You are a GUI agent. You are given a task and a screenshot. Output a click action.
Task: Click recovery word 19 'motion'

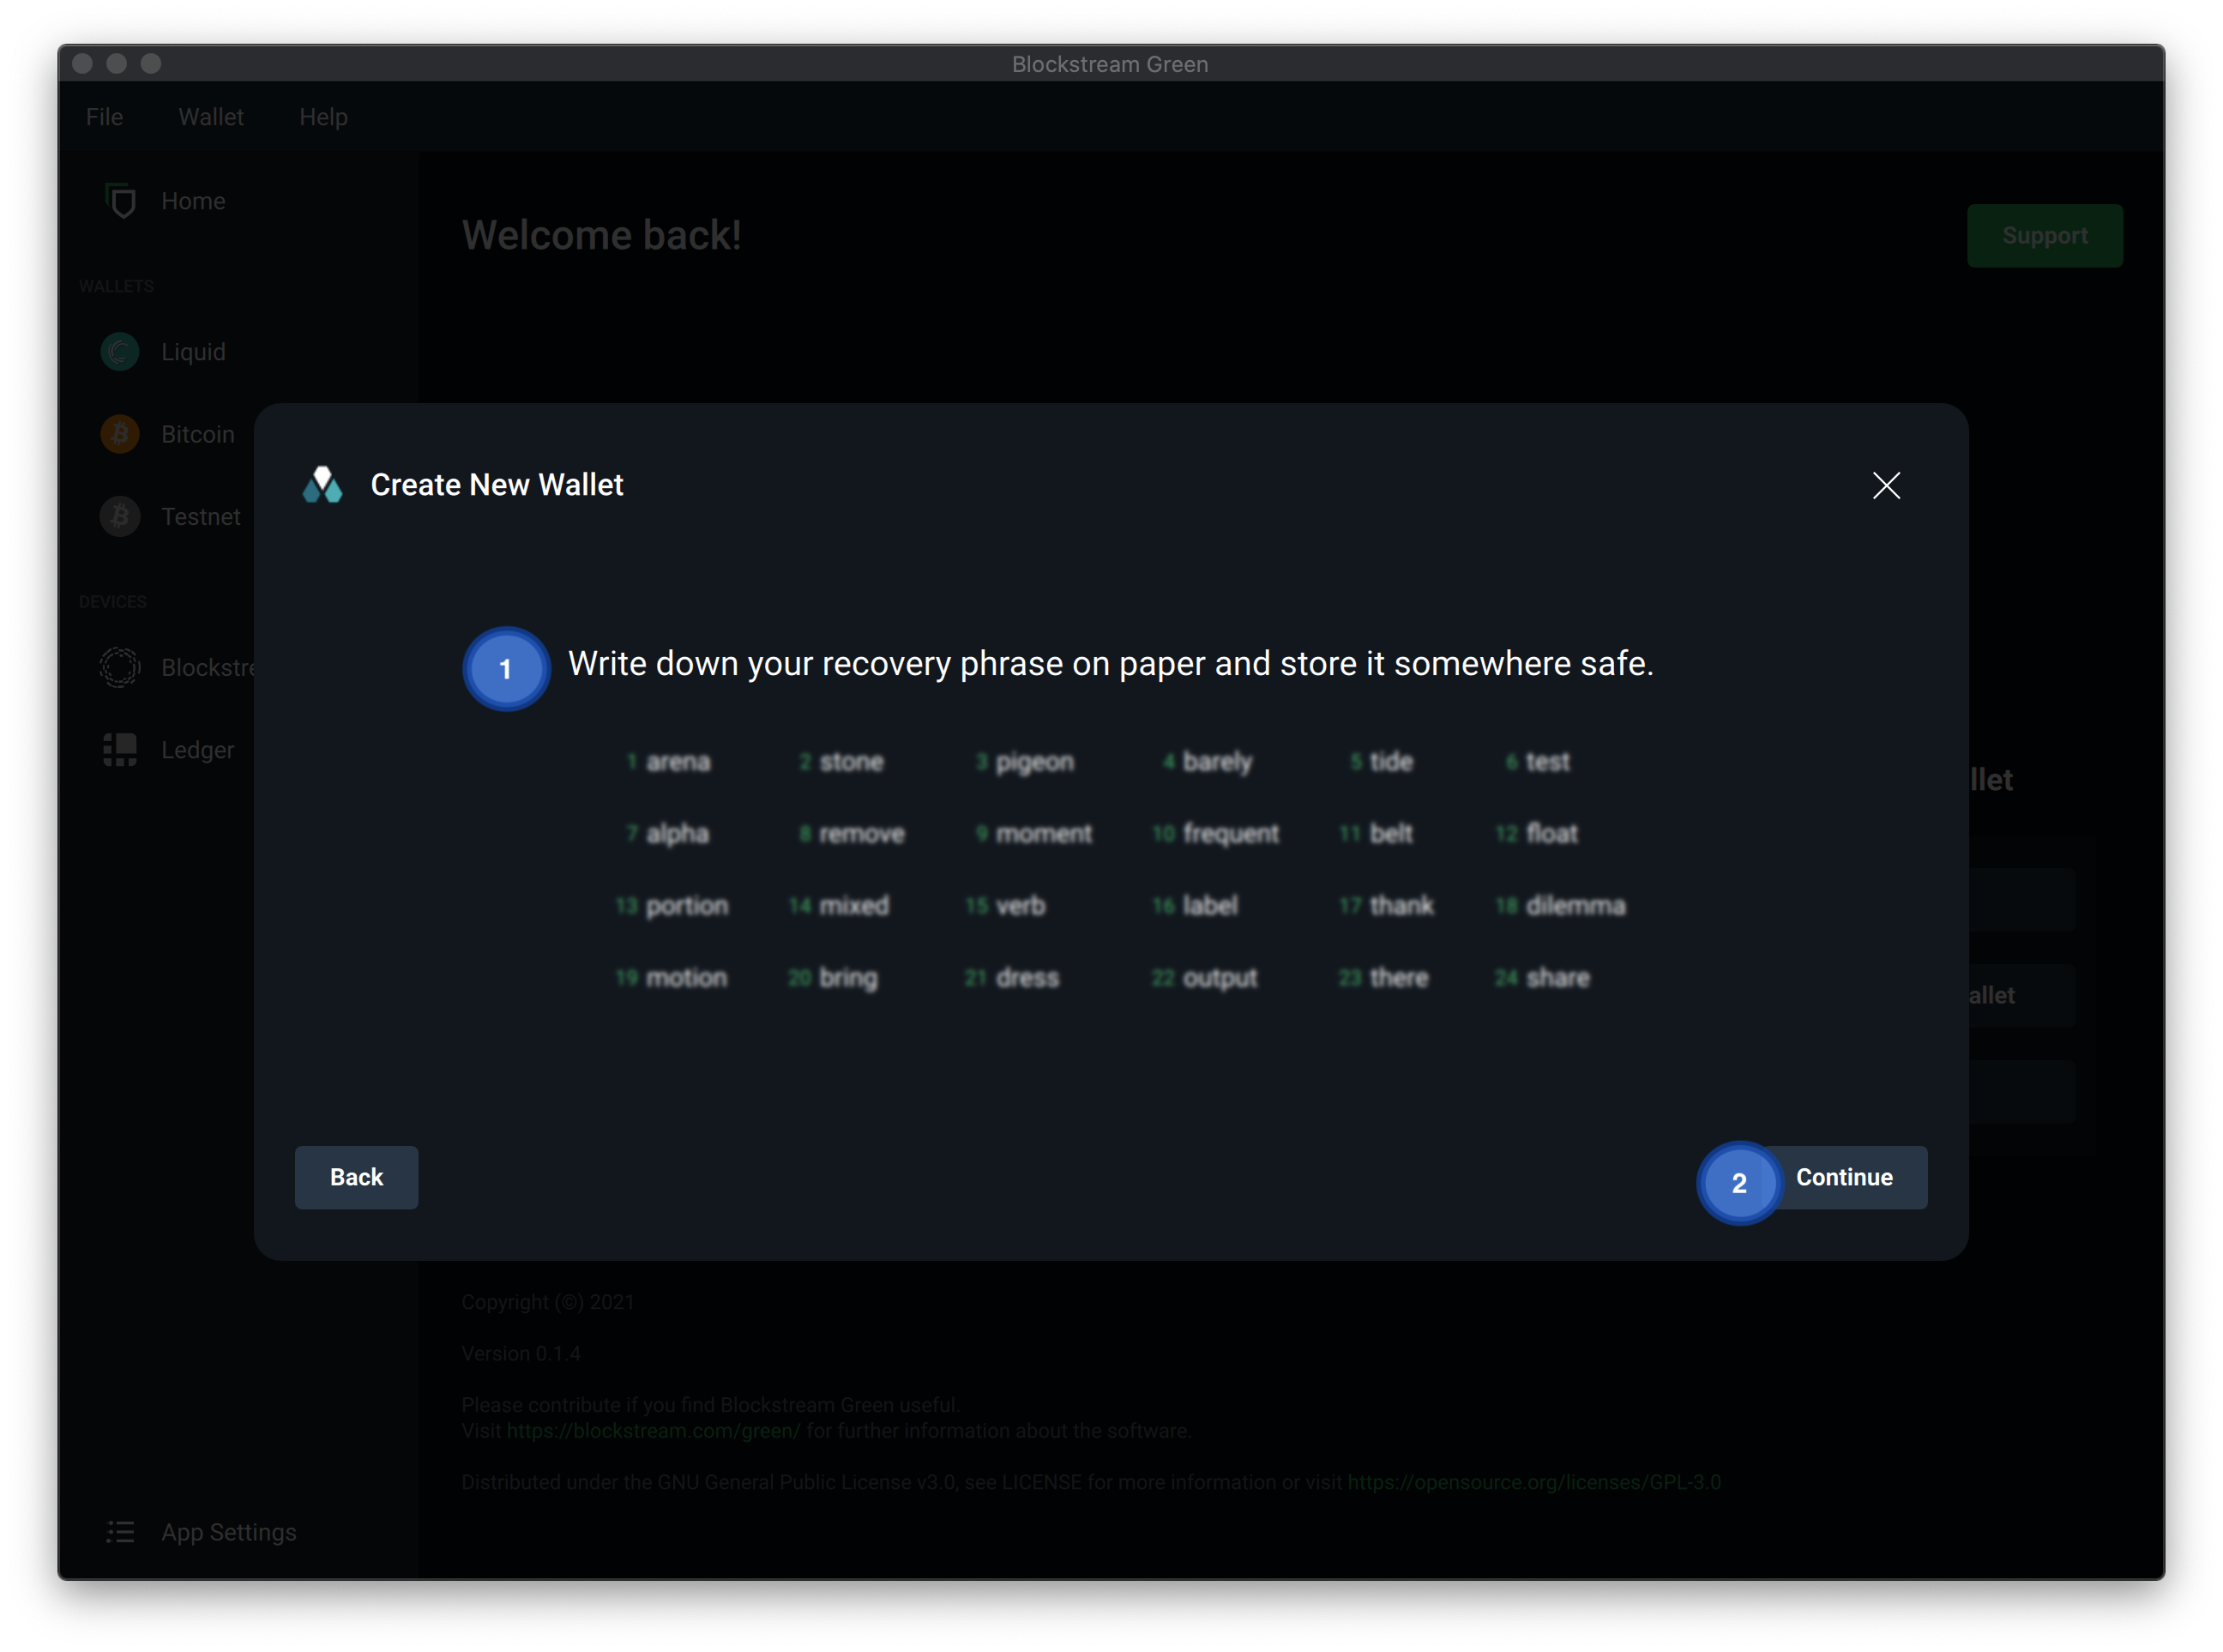point(686,978)
